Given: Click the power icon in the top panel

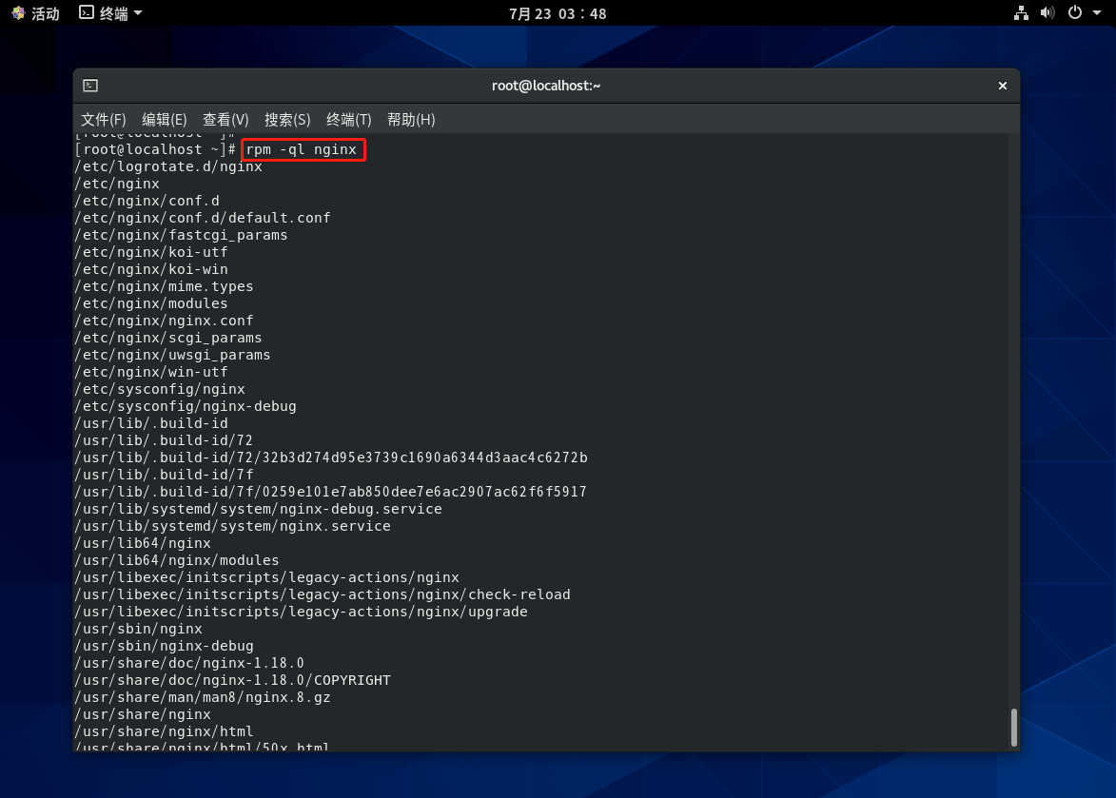Looking at the screenshot, I should pos(1074,13).
